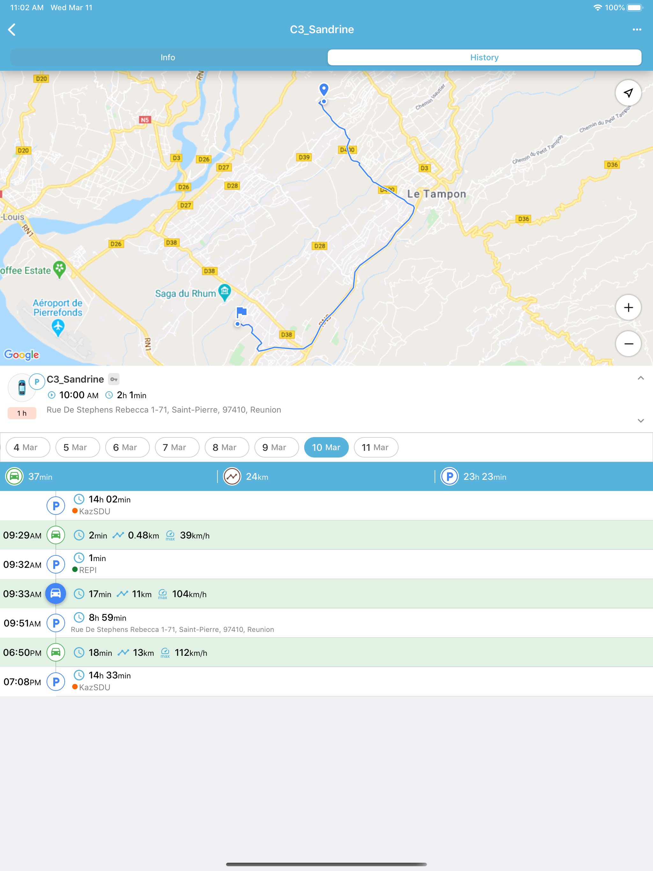Select the 11 Mar date chip

pyautogui.click(x=376, y=447)
